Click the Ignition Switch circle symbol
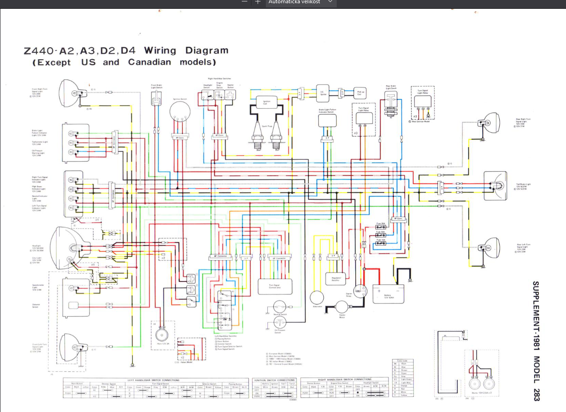 click(x=180, y=112)
